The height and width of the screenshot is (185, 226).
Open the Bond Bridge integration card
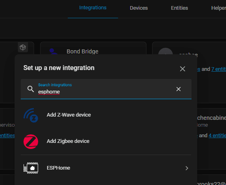[x=93, y=48]
